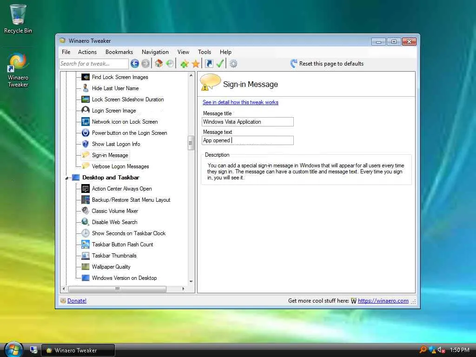The width and height of the screenshot is (476, 357).
Task: Open bookmarks via the gold star icon
Action: click(x=196, y=64)
